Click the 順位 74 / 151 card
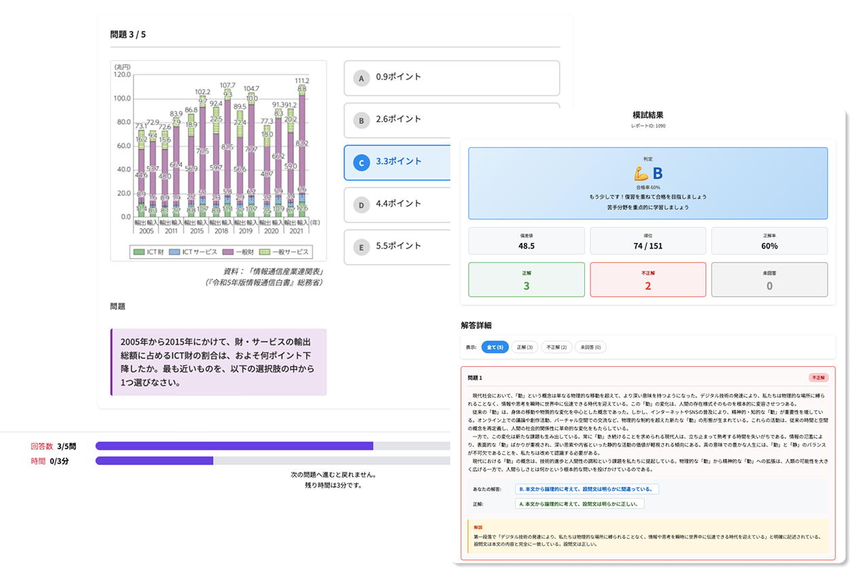Viewport: 851px width, 569px height. [648, 242]
